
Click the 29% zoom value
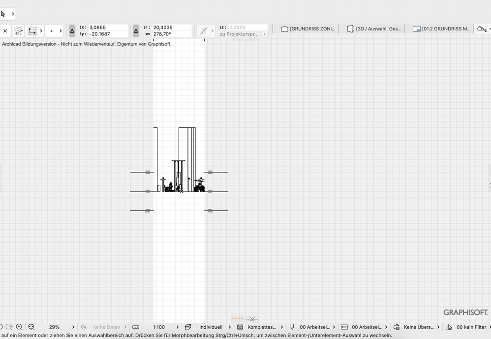pyautogui.click(x=54, y=327)
